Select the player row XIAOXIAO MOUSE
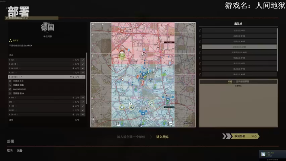Viewport: 286px width, 161px height. click(47, 89)
